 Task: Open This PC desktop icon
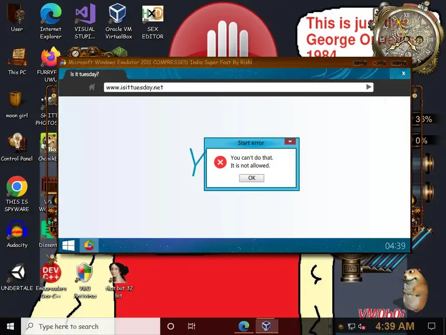[17, 61]
